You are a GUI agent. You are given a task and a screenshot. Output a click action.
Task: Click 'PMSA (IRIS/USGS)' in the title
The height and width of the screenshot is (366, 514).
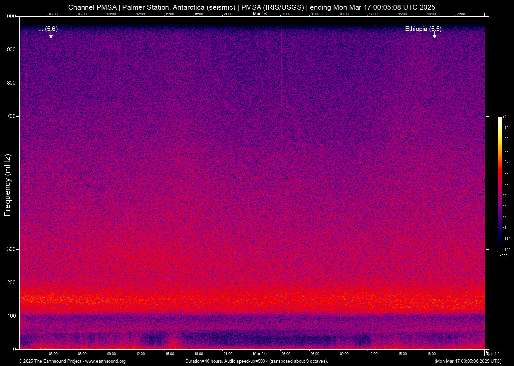(273, 7)
